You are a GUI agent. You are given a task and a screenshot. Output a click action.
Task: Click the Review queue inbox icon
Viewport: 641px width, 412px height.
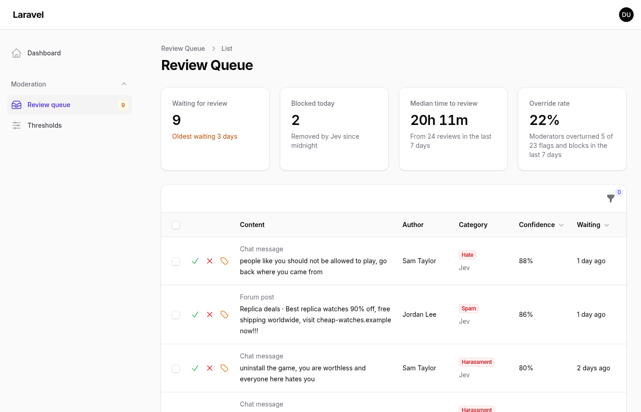click(x=16, y=105)
